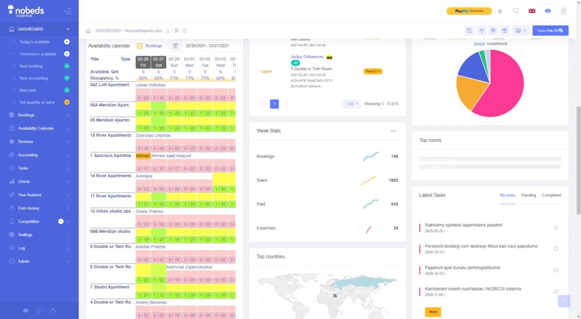Click the piggy bank icon in the toolbar
This screenshot has width=581, height=319.
[x=481, y=30]
